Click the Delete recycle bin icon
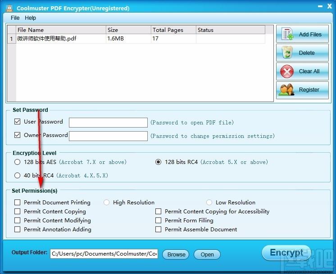336x274 pixels. (287, 53)
